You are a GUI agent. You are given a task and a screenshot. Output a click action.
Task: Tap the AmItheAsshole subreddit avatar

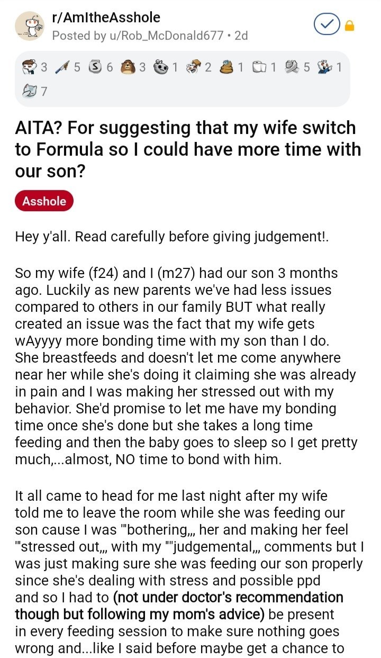pos(28,26)
